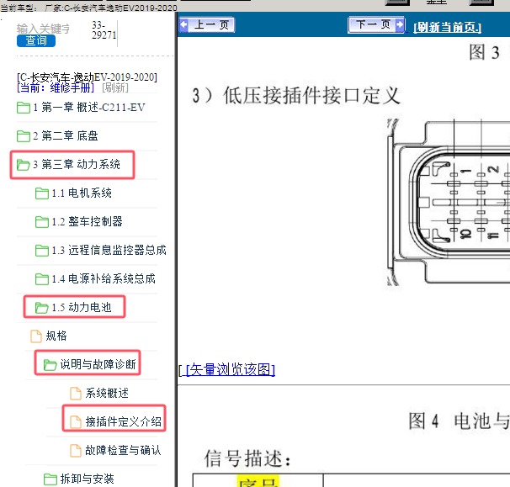The height and width of the screenshot is (487, 510).
Task: Click the 查询 search button
Action: coord(36,41)
